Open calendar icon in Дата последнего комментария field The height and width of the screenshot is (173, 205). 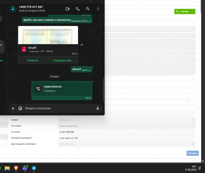(x=193, y=144)
